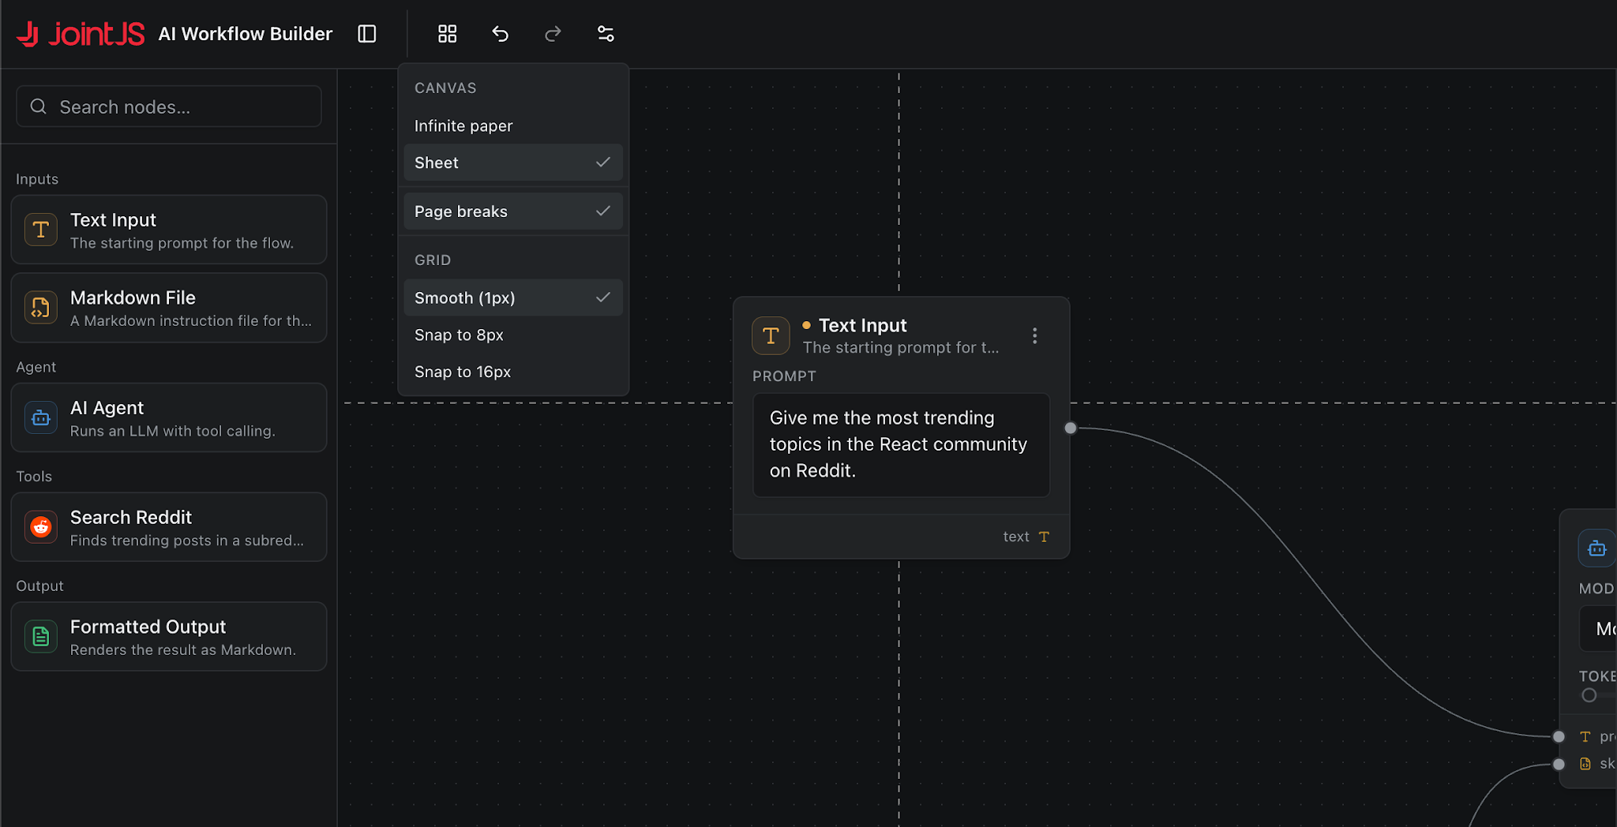
Task: Select the Sheet canvas option
Action: (513, 163)
